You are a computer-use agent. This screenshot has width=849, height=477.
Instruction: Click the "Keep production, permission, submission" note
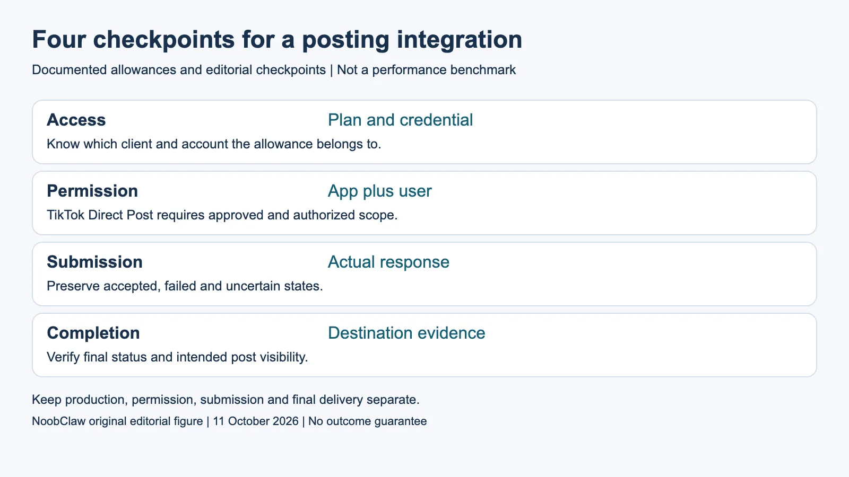226,400
